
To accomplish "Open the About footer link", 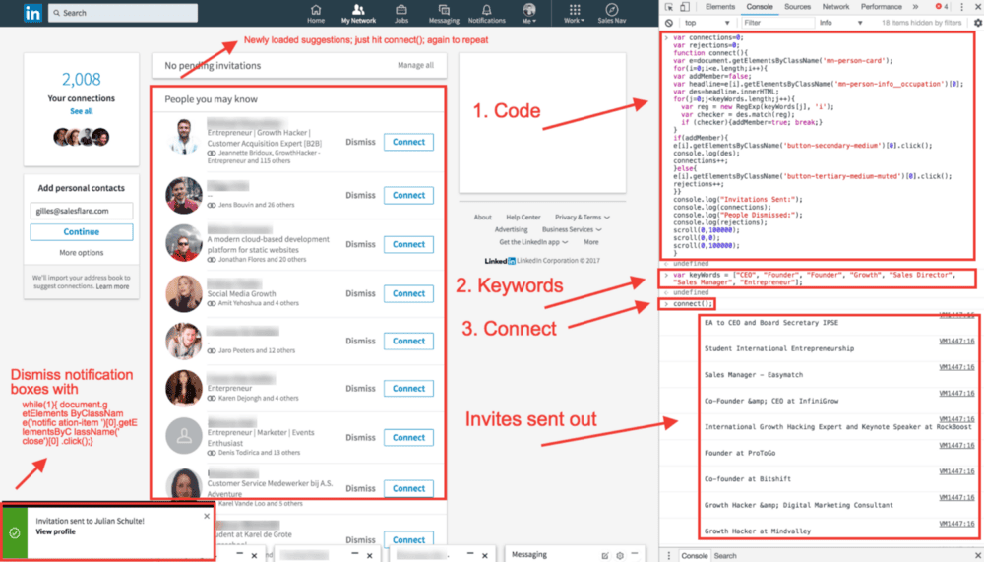I will coord(482,218).
